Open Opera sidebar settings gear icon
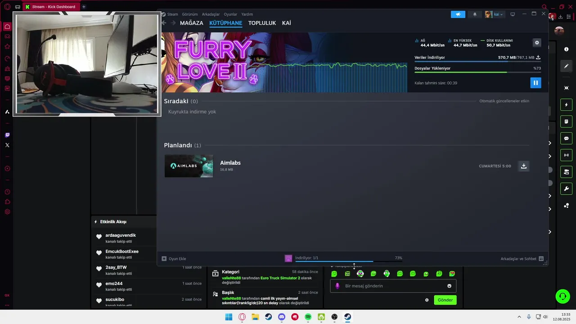This screenshot has width=576, height=324. click(x=7, y=212)
